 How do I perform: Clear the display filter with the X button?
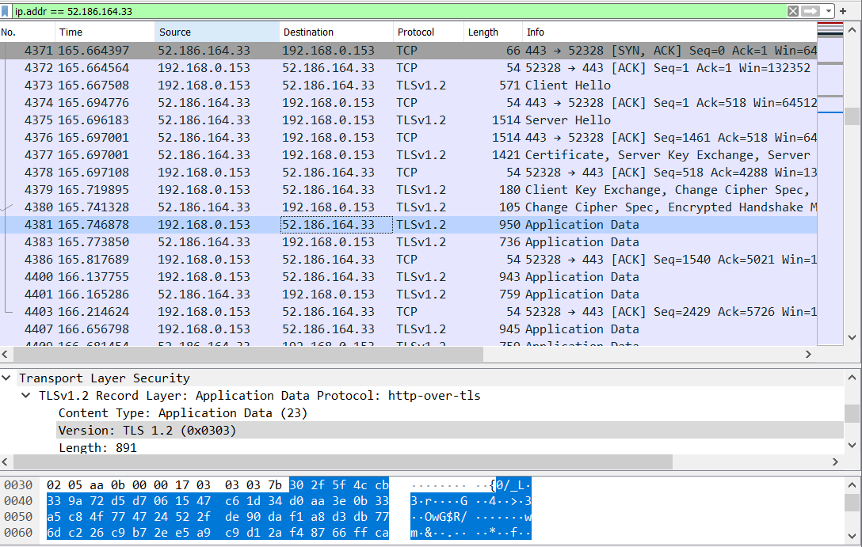pos(793,11)
